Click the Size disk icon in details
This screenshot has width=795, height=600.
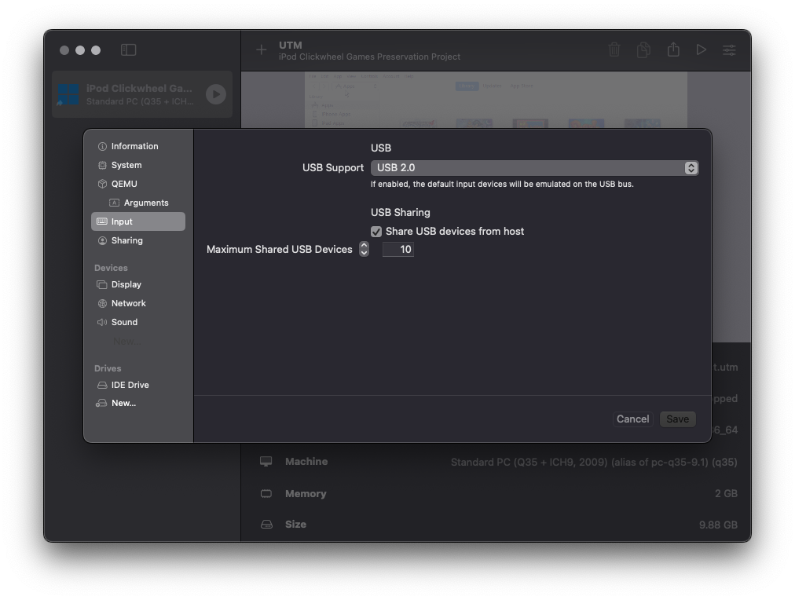point(266,525)
